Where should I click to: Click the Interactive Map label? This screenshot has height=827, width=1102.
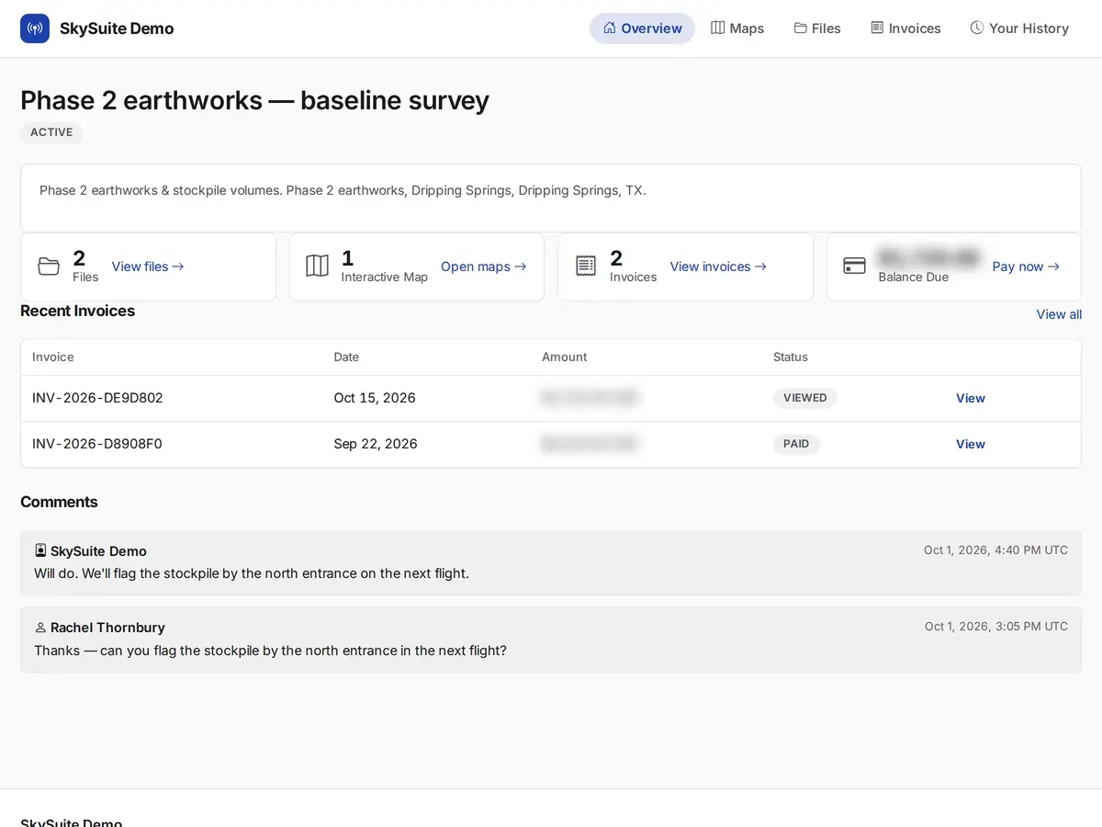point(385,277)
